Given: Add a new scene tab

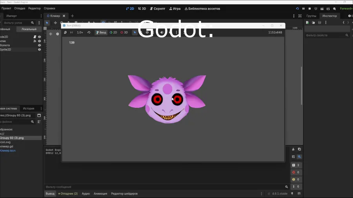Looking at the screenshot, I should [x=72, y=16].
